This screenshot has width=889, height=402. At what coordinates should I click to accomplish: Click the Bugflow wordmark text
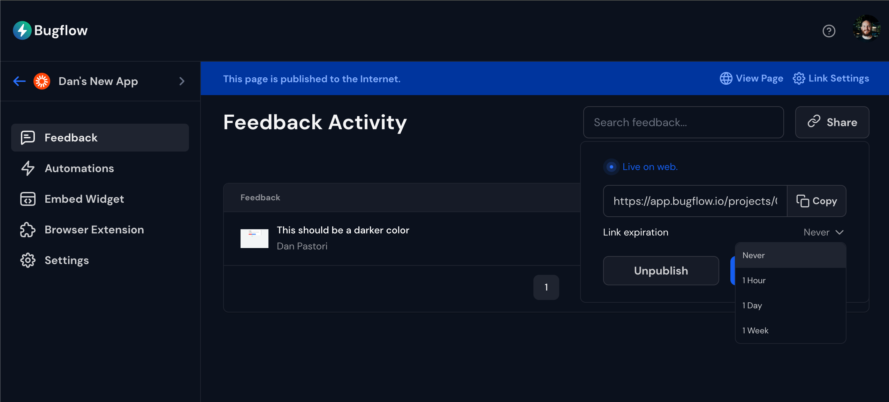[61, 31]
